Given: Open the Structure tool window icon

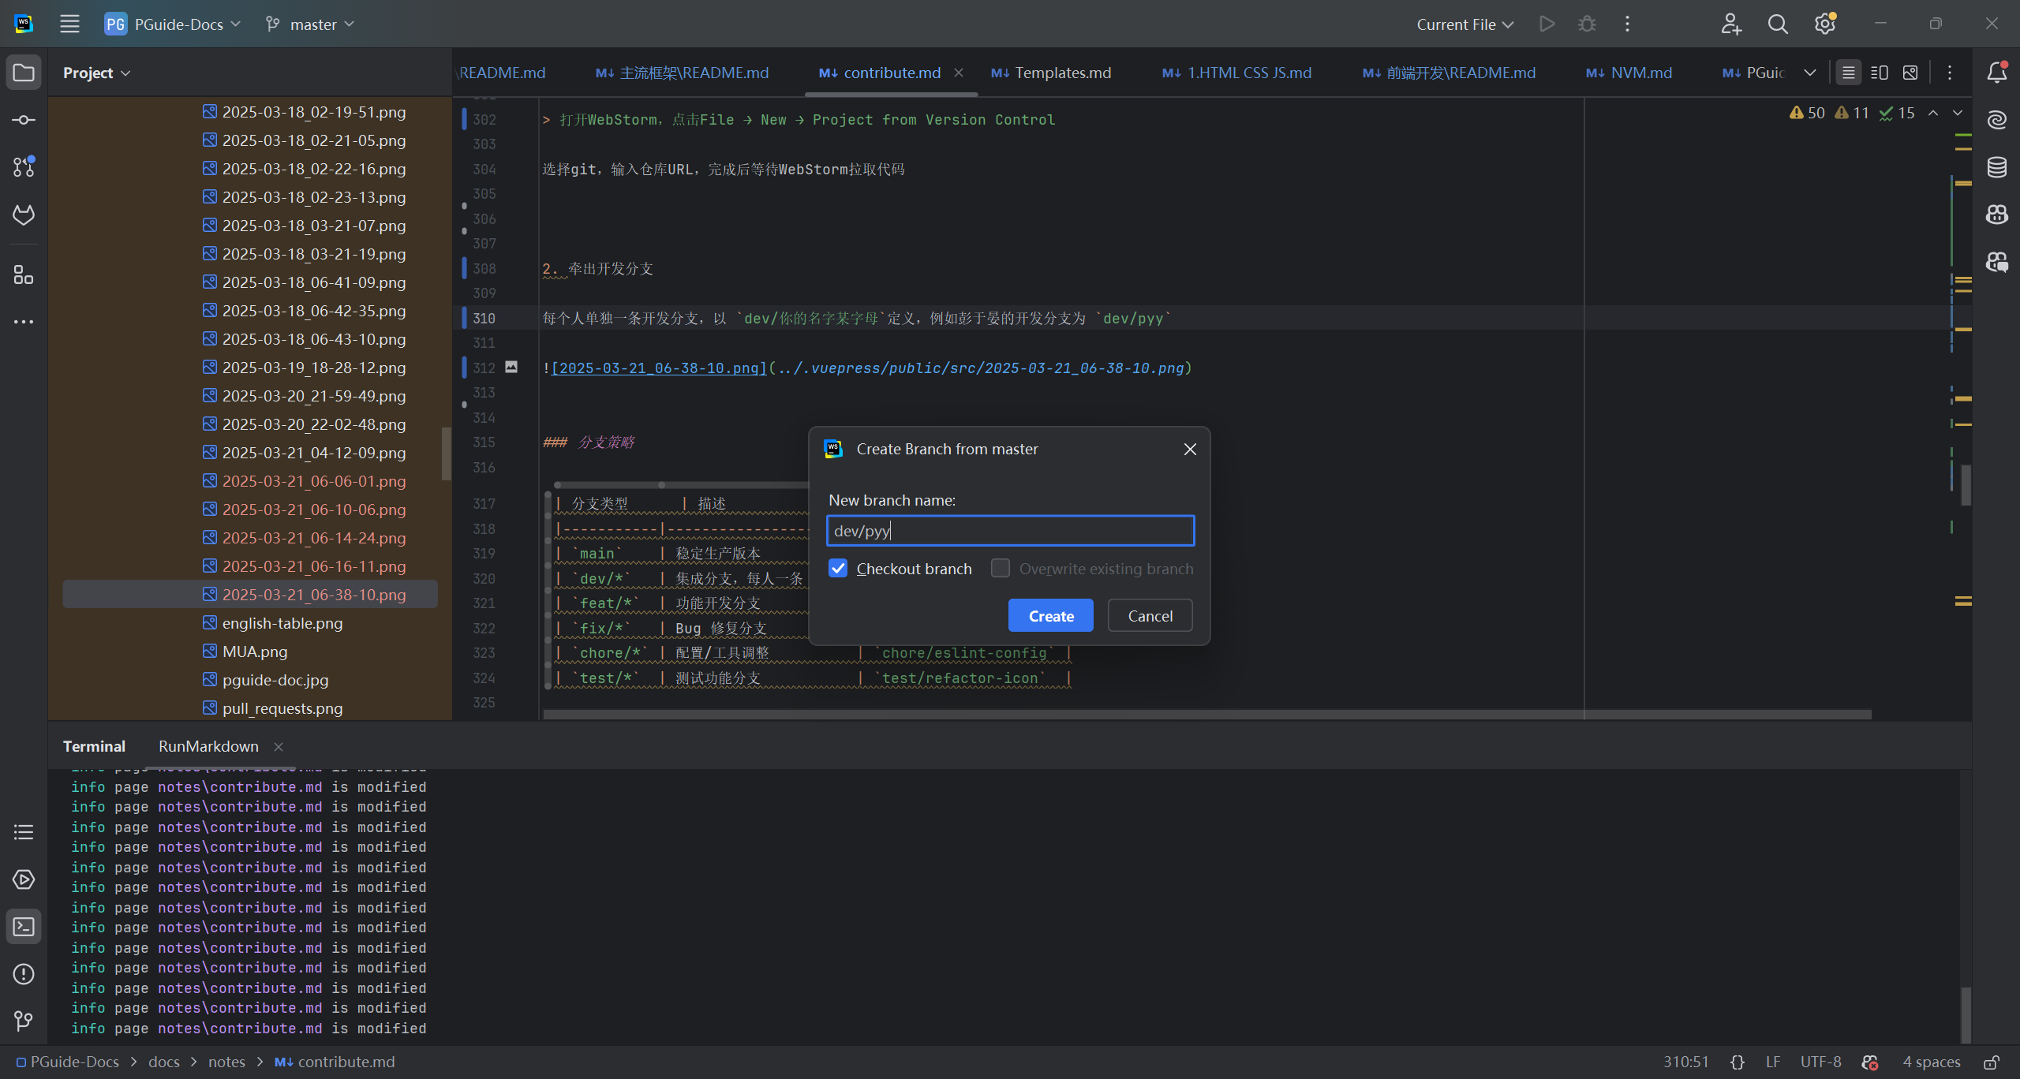Looking at the screenshot, I should tap(24, 275).
